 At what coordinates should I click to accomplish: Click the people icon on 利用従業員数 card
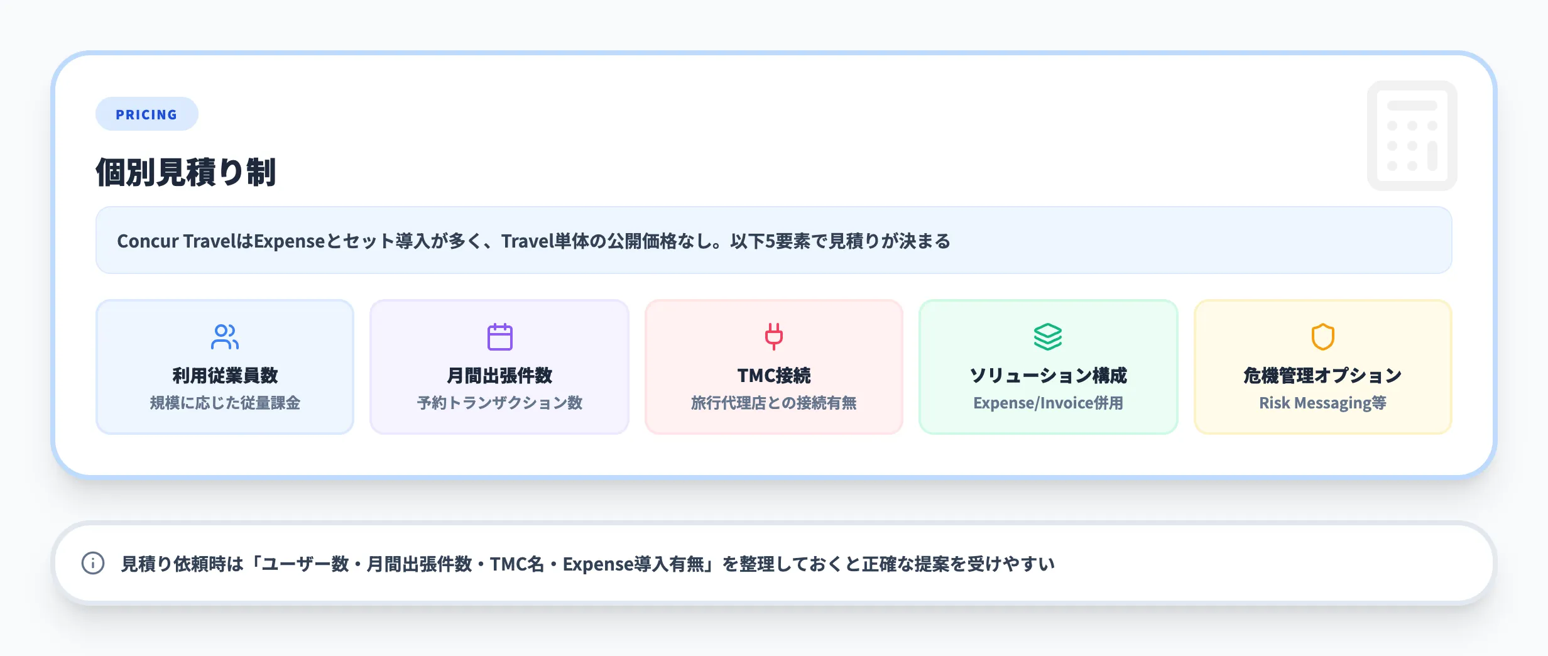[225, 337]
